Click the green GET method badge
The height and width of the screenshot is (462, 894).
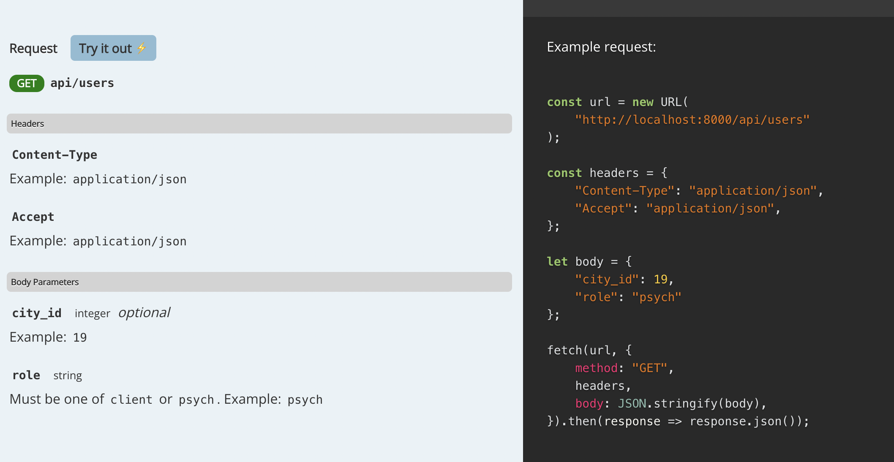(x=27, y=83)
